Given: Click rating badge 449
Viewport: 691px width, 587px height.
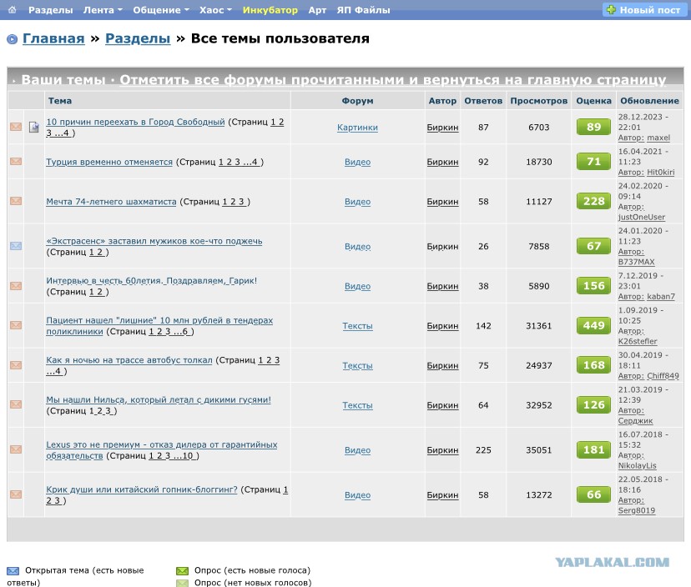Looking at the screenshot, I should click(x=593, y=325).
